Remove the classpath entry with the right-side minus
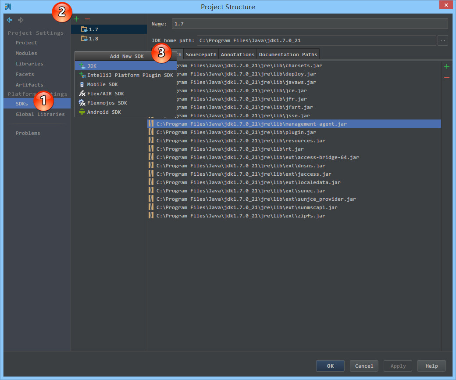Image resolution: width=456 pixels, height=380 pixels. click(x=446, y=77)
